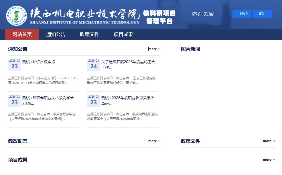Select the 网站首页 navigation tab
282x175 pixels.
click(x=22, y=34)
